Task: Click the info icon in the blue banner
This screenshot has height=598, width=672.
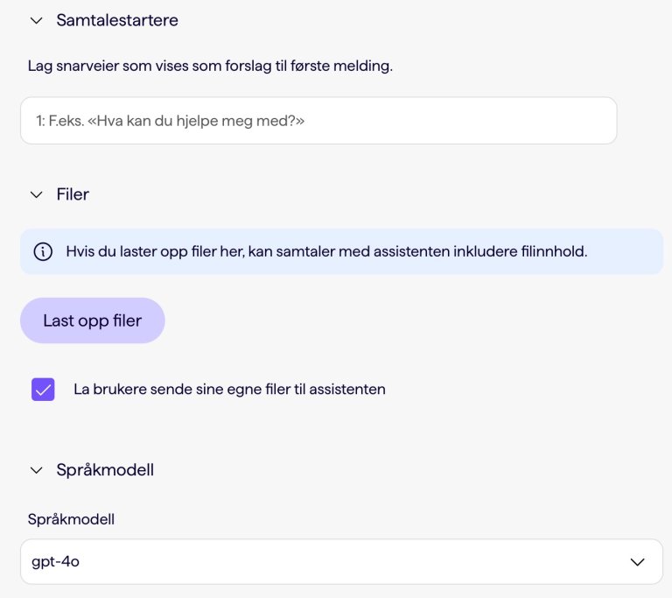Action: coord(43,251)
